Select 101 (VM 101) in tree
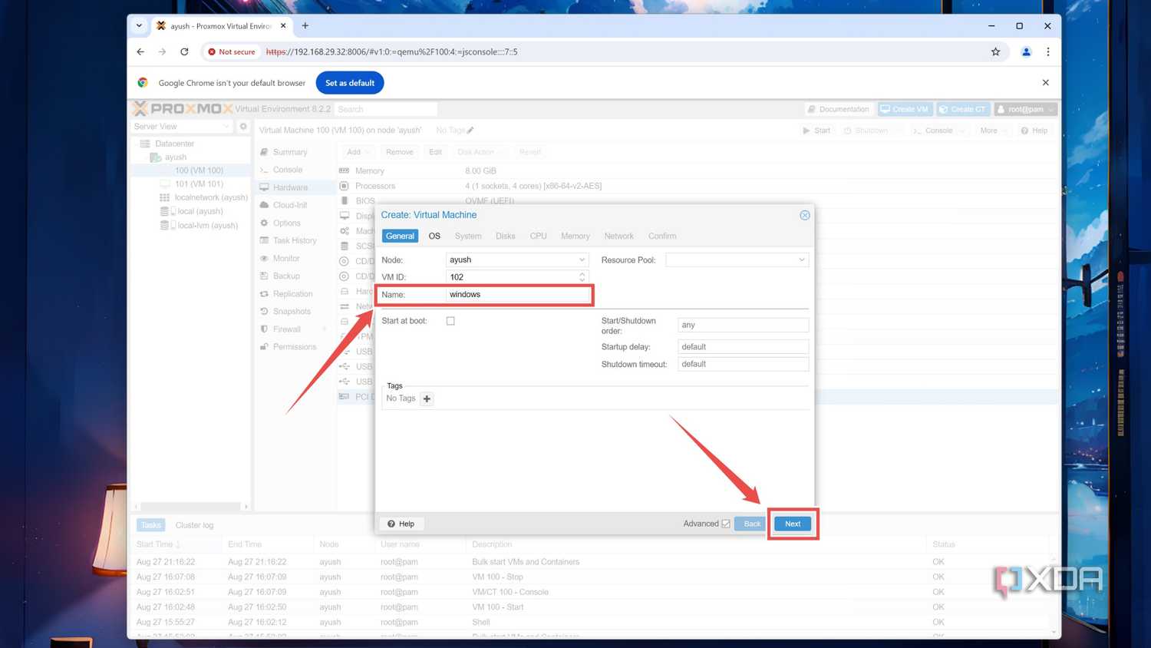 pos(199,184)
